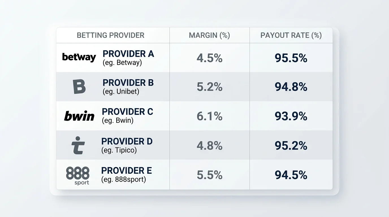Click the grey B logo for Provider B
This screenshot has height=217, width=389.
pos(79,87)
